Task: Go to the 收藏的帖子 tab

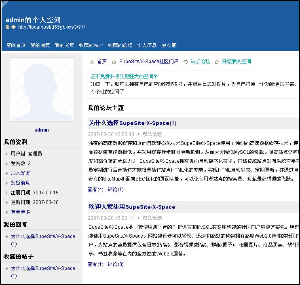Action: (91, 45)
